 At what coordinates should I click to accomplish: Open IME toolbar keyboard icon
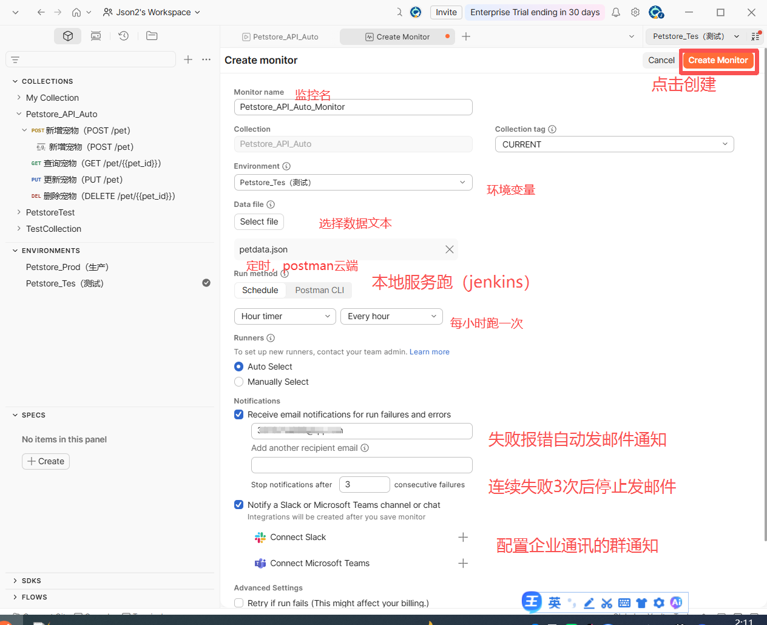click(x=624, y=603)
